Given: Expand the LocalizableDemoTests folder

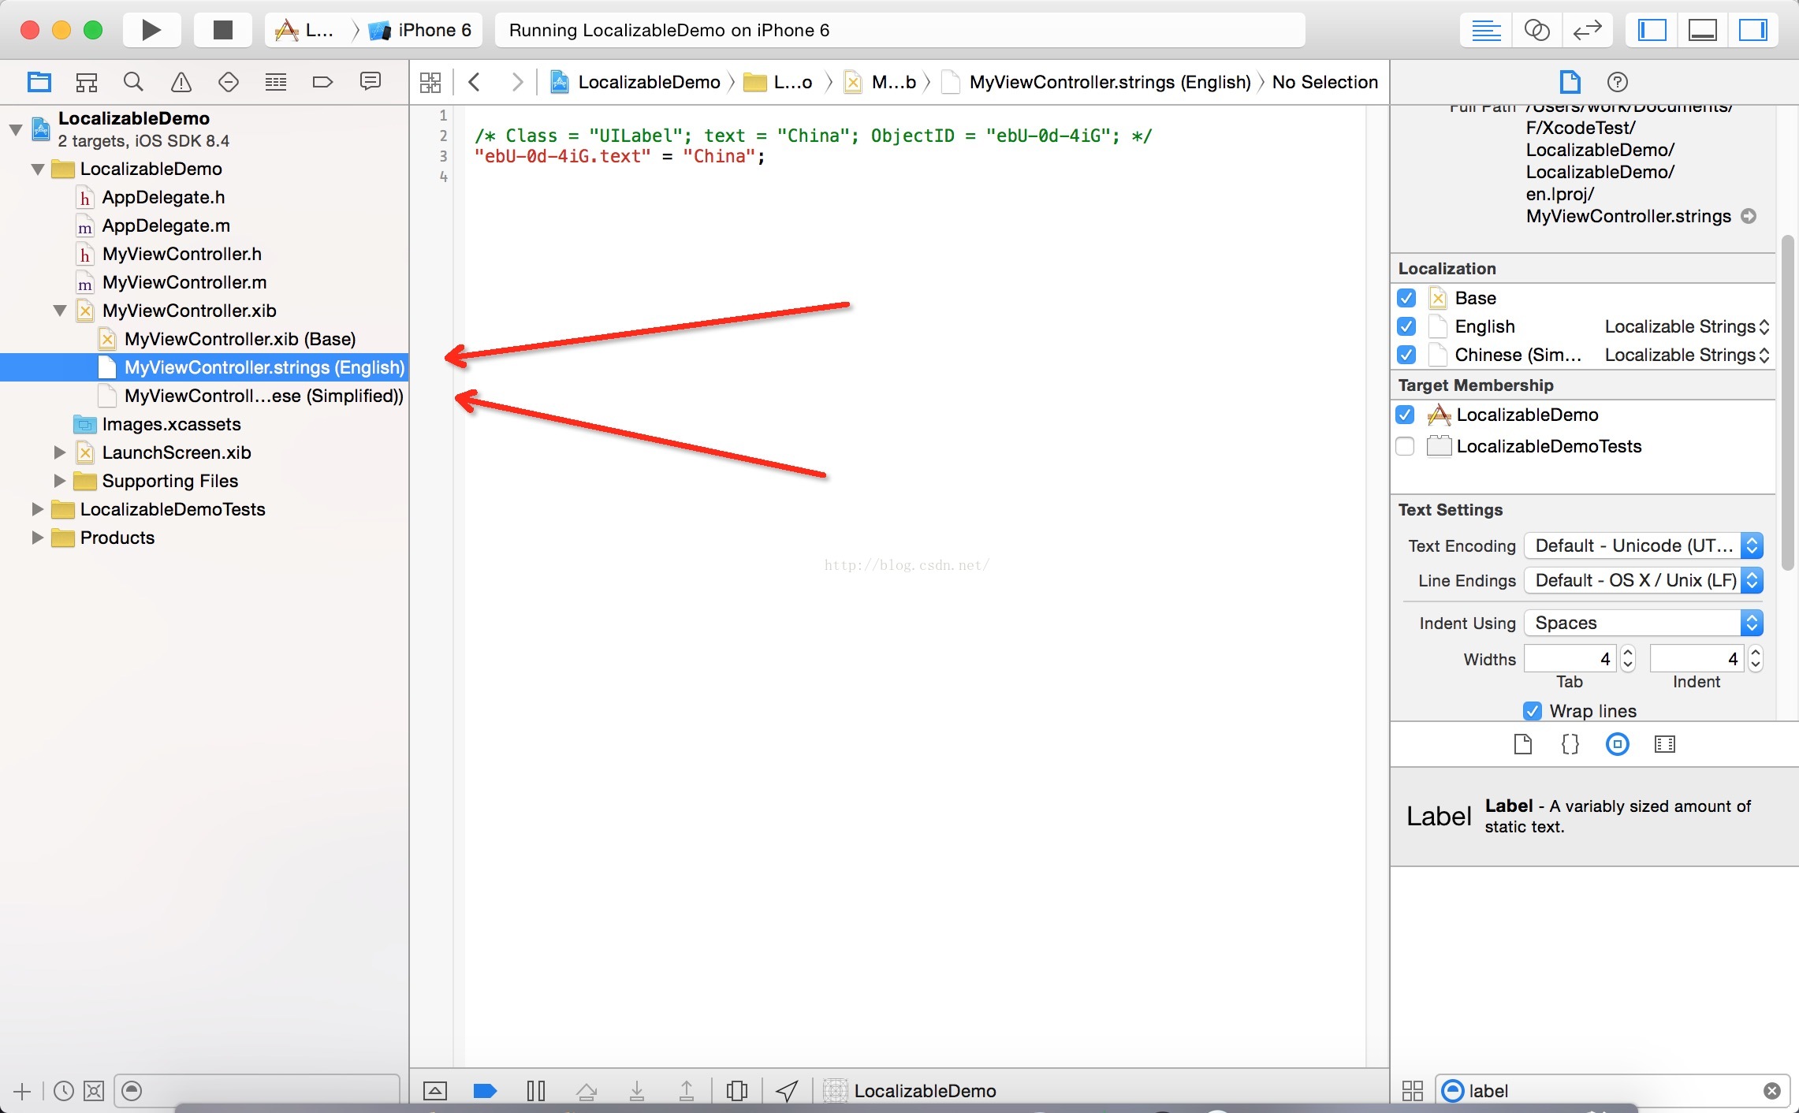Looking at the screenshot, I should coord(38,509).
